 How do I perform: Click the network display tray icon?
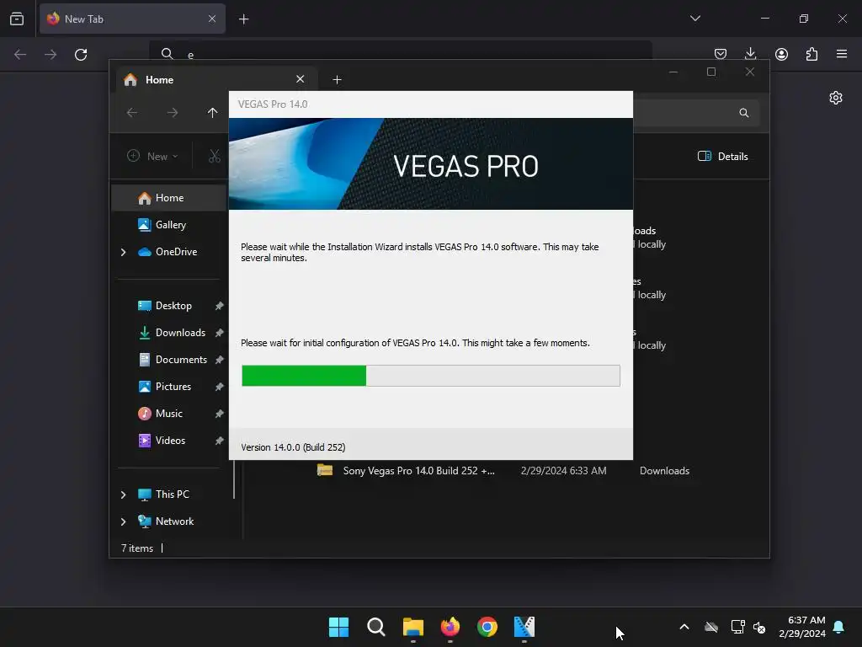pyautogui.click(x=737, y=627)
